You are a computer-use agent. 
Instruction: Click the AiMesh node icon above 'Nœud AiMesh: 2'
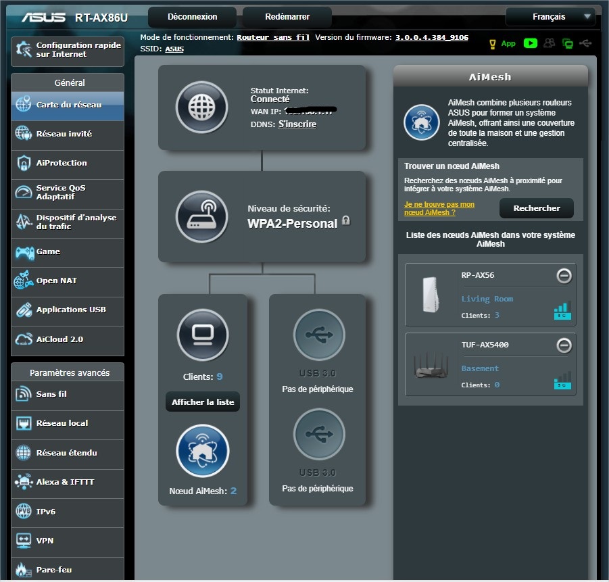[203, 451]
